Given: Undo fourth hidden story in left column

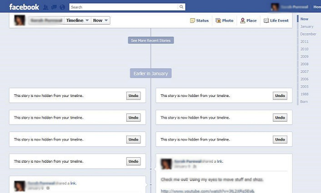Looking at the screenshot, I should tap(134, 161).
